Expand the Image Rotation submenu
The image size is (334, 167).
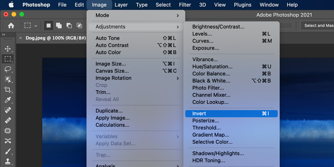(x=136, y=78)
